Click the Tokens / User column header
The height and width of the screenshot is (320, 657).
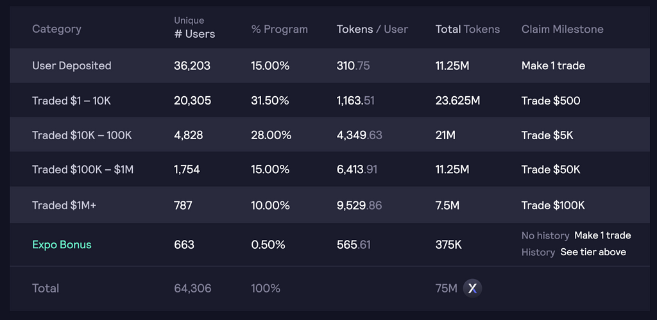coord(372,29)
